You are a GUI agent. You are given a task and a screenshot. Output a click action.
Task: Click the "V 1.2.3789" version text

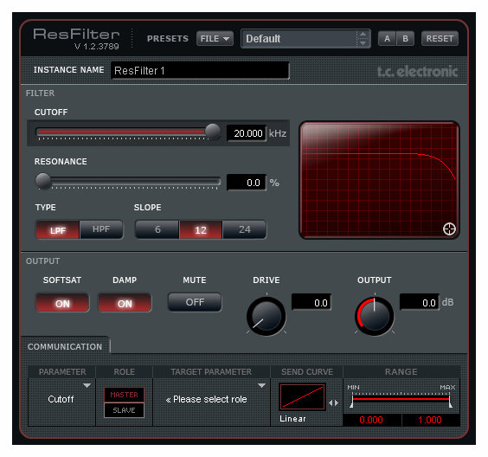97,47
